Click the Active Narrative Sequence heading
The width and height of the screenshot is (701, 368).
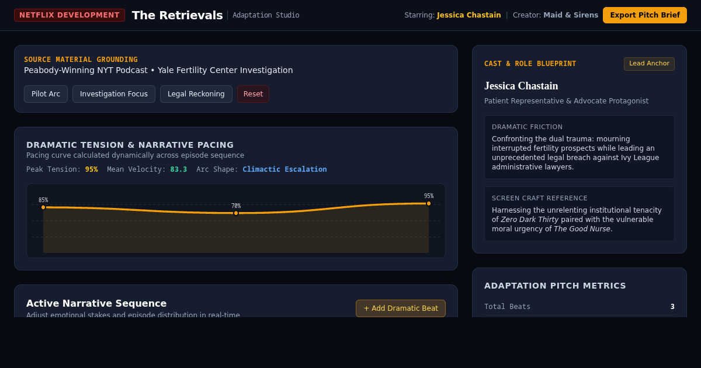point(96,303)
